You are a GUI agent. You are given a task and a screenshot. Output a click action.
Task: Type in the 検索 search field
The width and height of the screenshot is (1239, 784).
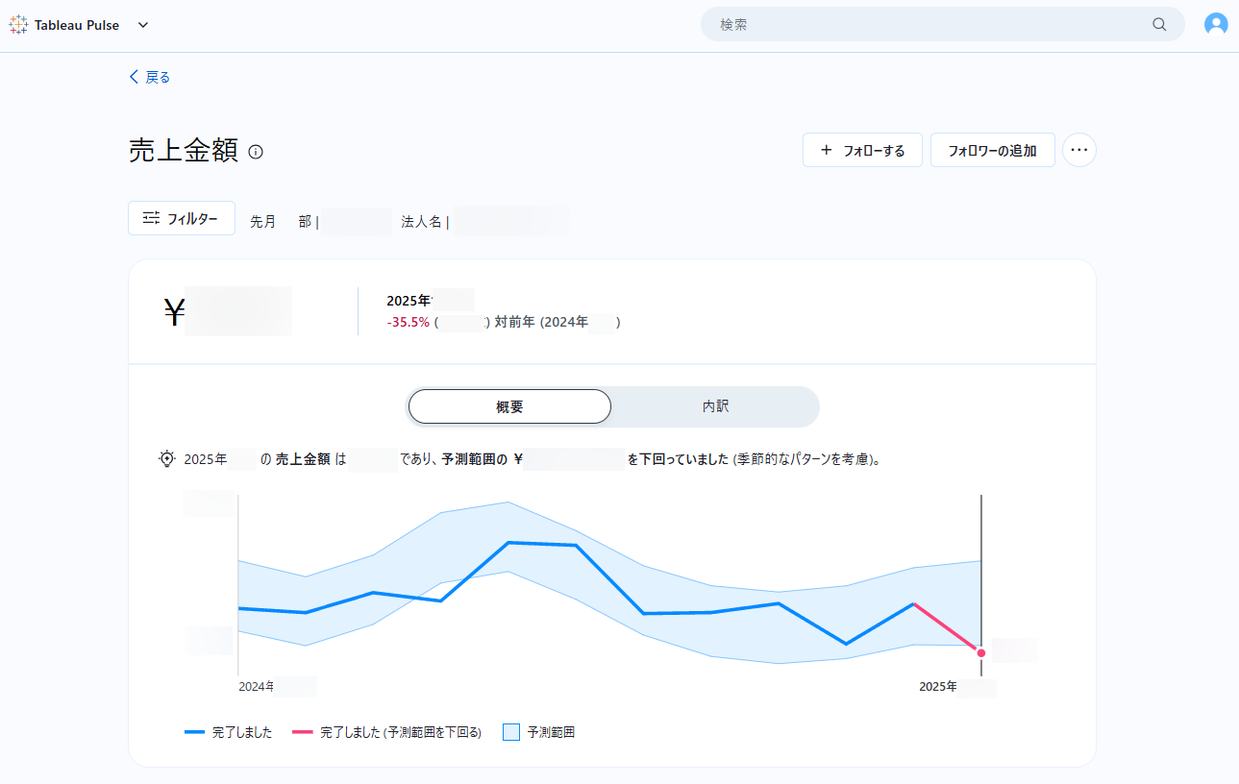click(923, 25)
